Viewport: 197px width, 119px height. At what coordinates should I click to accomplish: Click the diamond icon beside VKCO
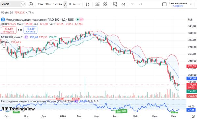tap(23, 4)
